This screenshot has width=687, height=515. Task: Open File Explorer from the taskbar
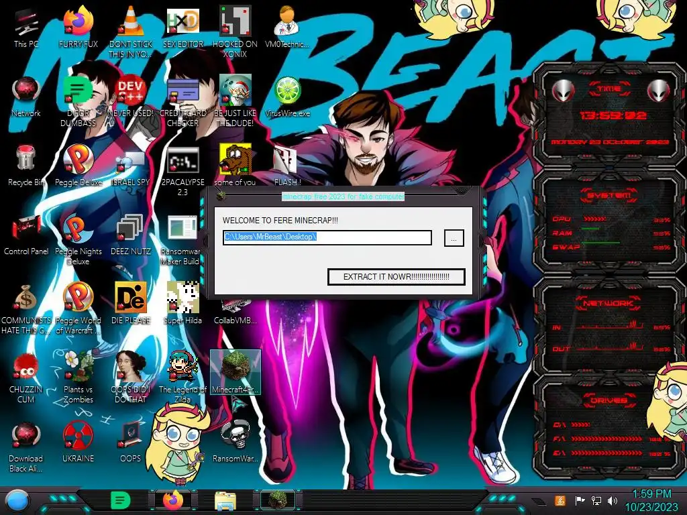[225, 502]
